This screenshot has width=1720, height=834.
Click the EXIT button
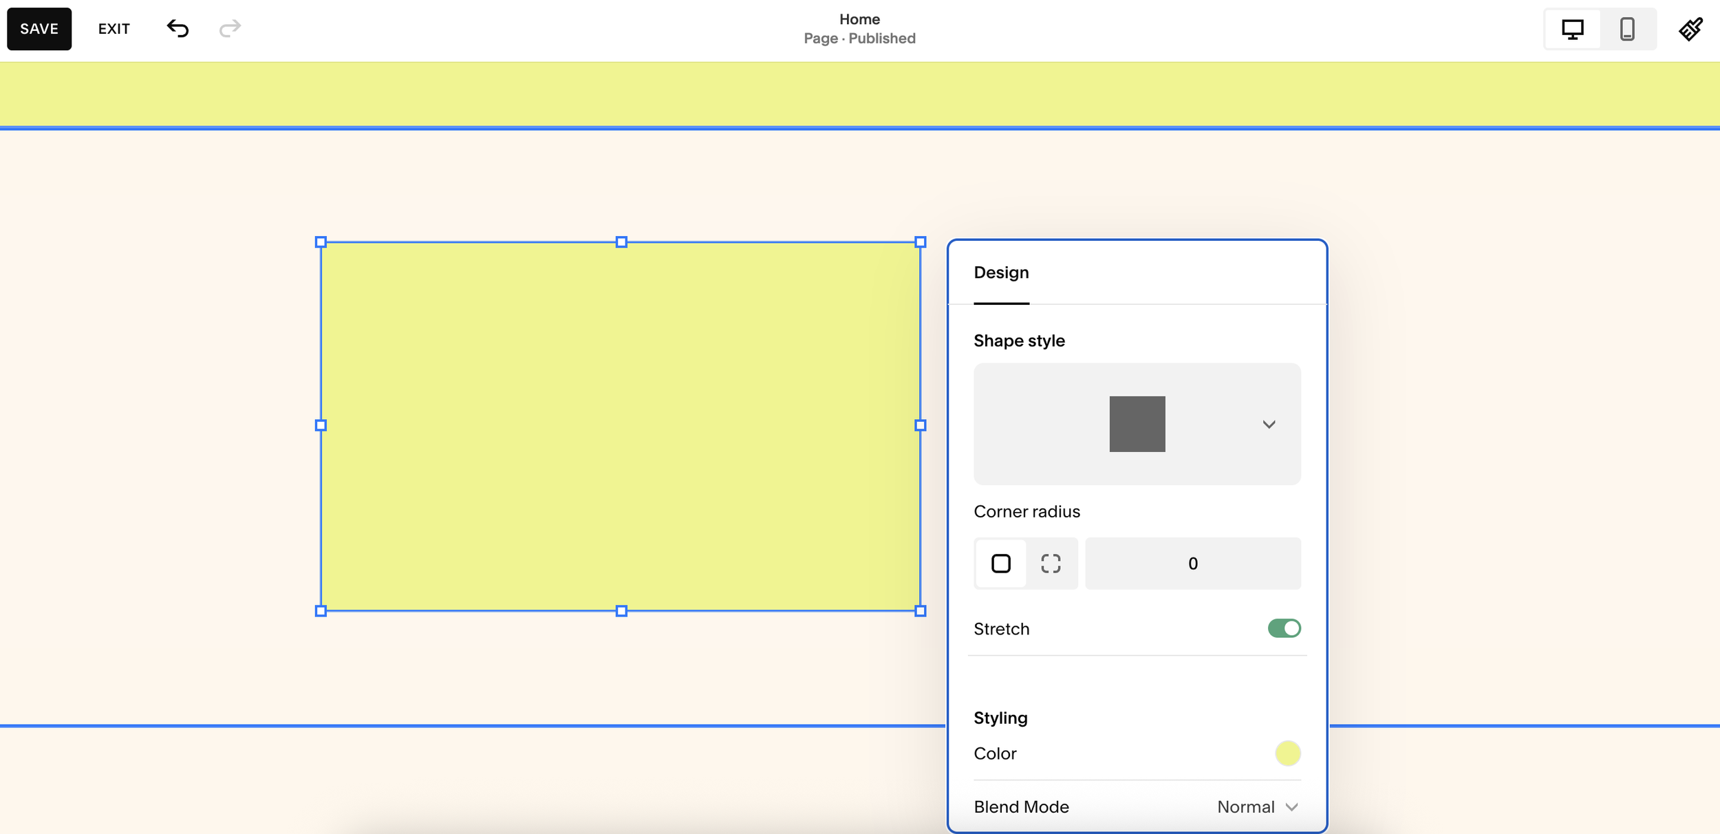(x=114, y=28)
